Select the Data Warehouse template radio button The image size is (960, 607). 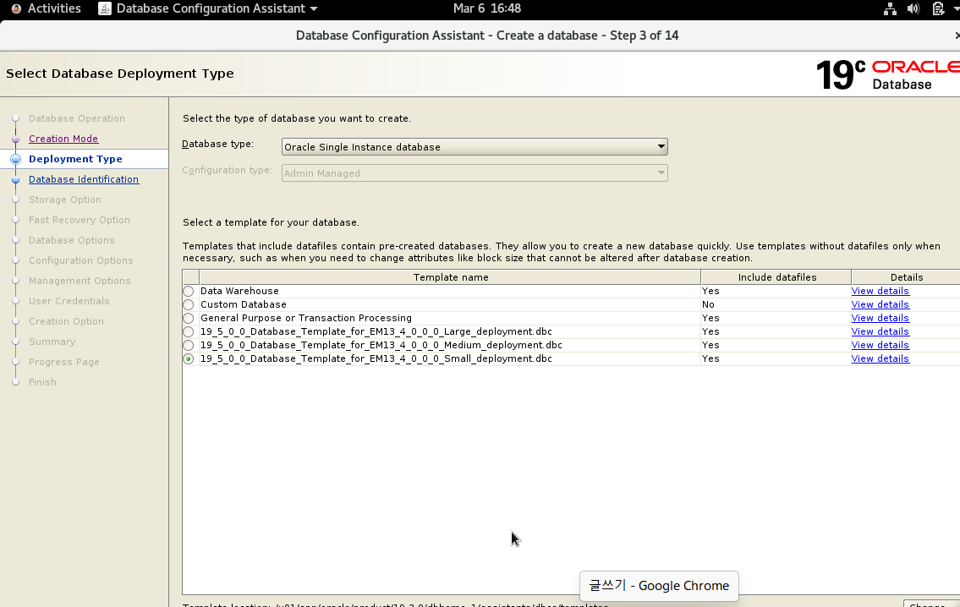(x=189, y=292)
